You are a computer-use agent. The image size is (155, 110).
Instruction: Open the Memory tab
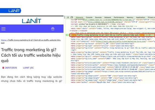click(130, 17)
